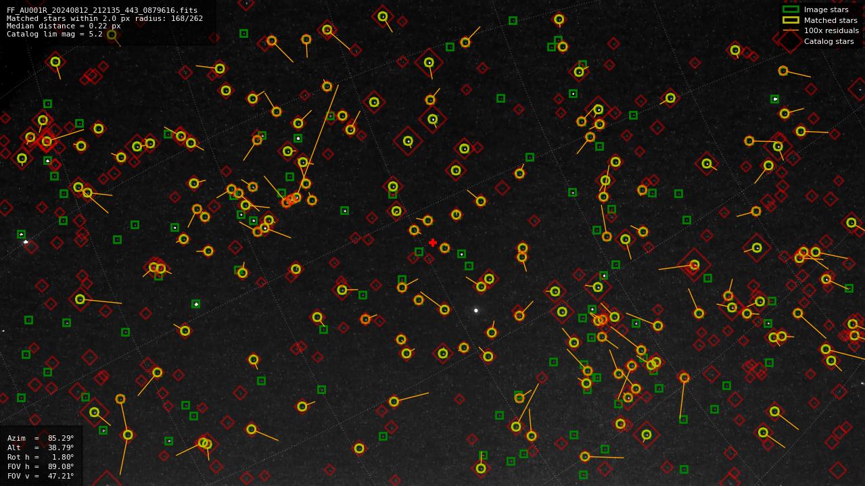Click the "Matched stars" legend label
Viewport: 865px width, 486px height.
831,20
